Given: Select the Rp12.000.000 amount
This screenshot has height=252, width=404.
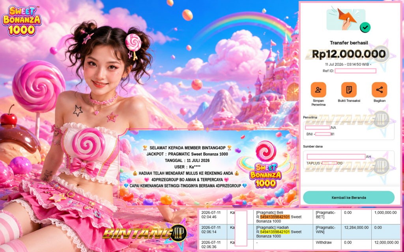Looking at the screenshot, I should pyautogui.click(x=349, y=54).
